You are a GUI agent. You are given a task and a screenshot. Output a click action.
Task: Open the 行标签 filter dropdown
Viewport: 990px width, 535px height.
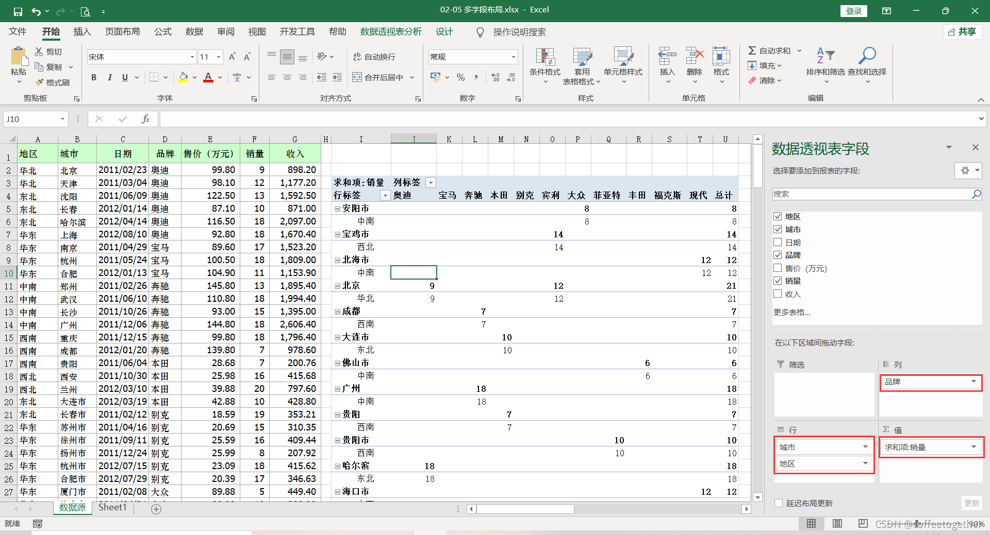385,195
